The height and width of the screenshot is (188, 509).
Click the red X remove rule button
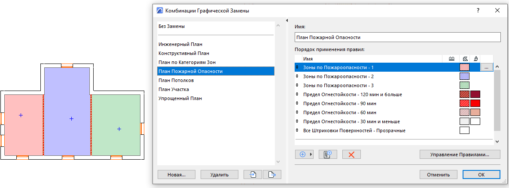(351, 155)
